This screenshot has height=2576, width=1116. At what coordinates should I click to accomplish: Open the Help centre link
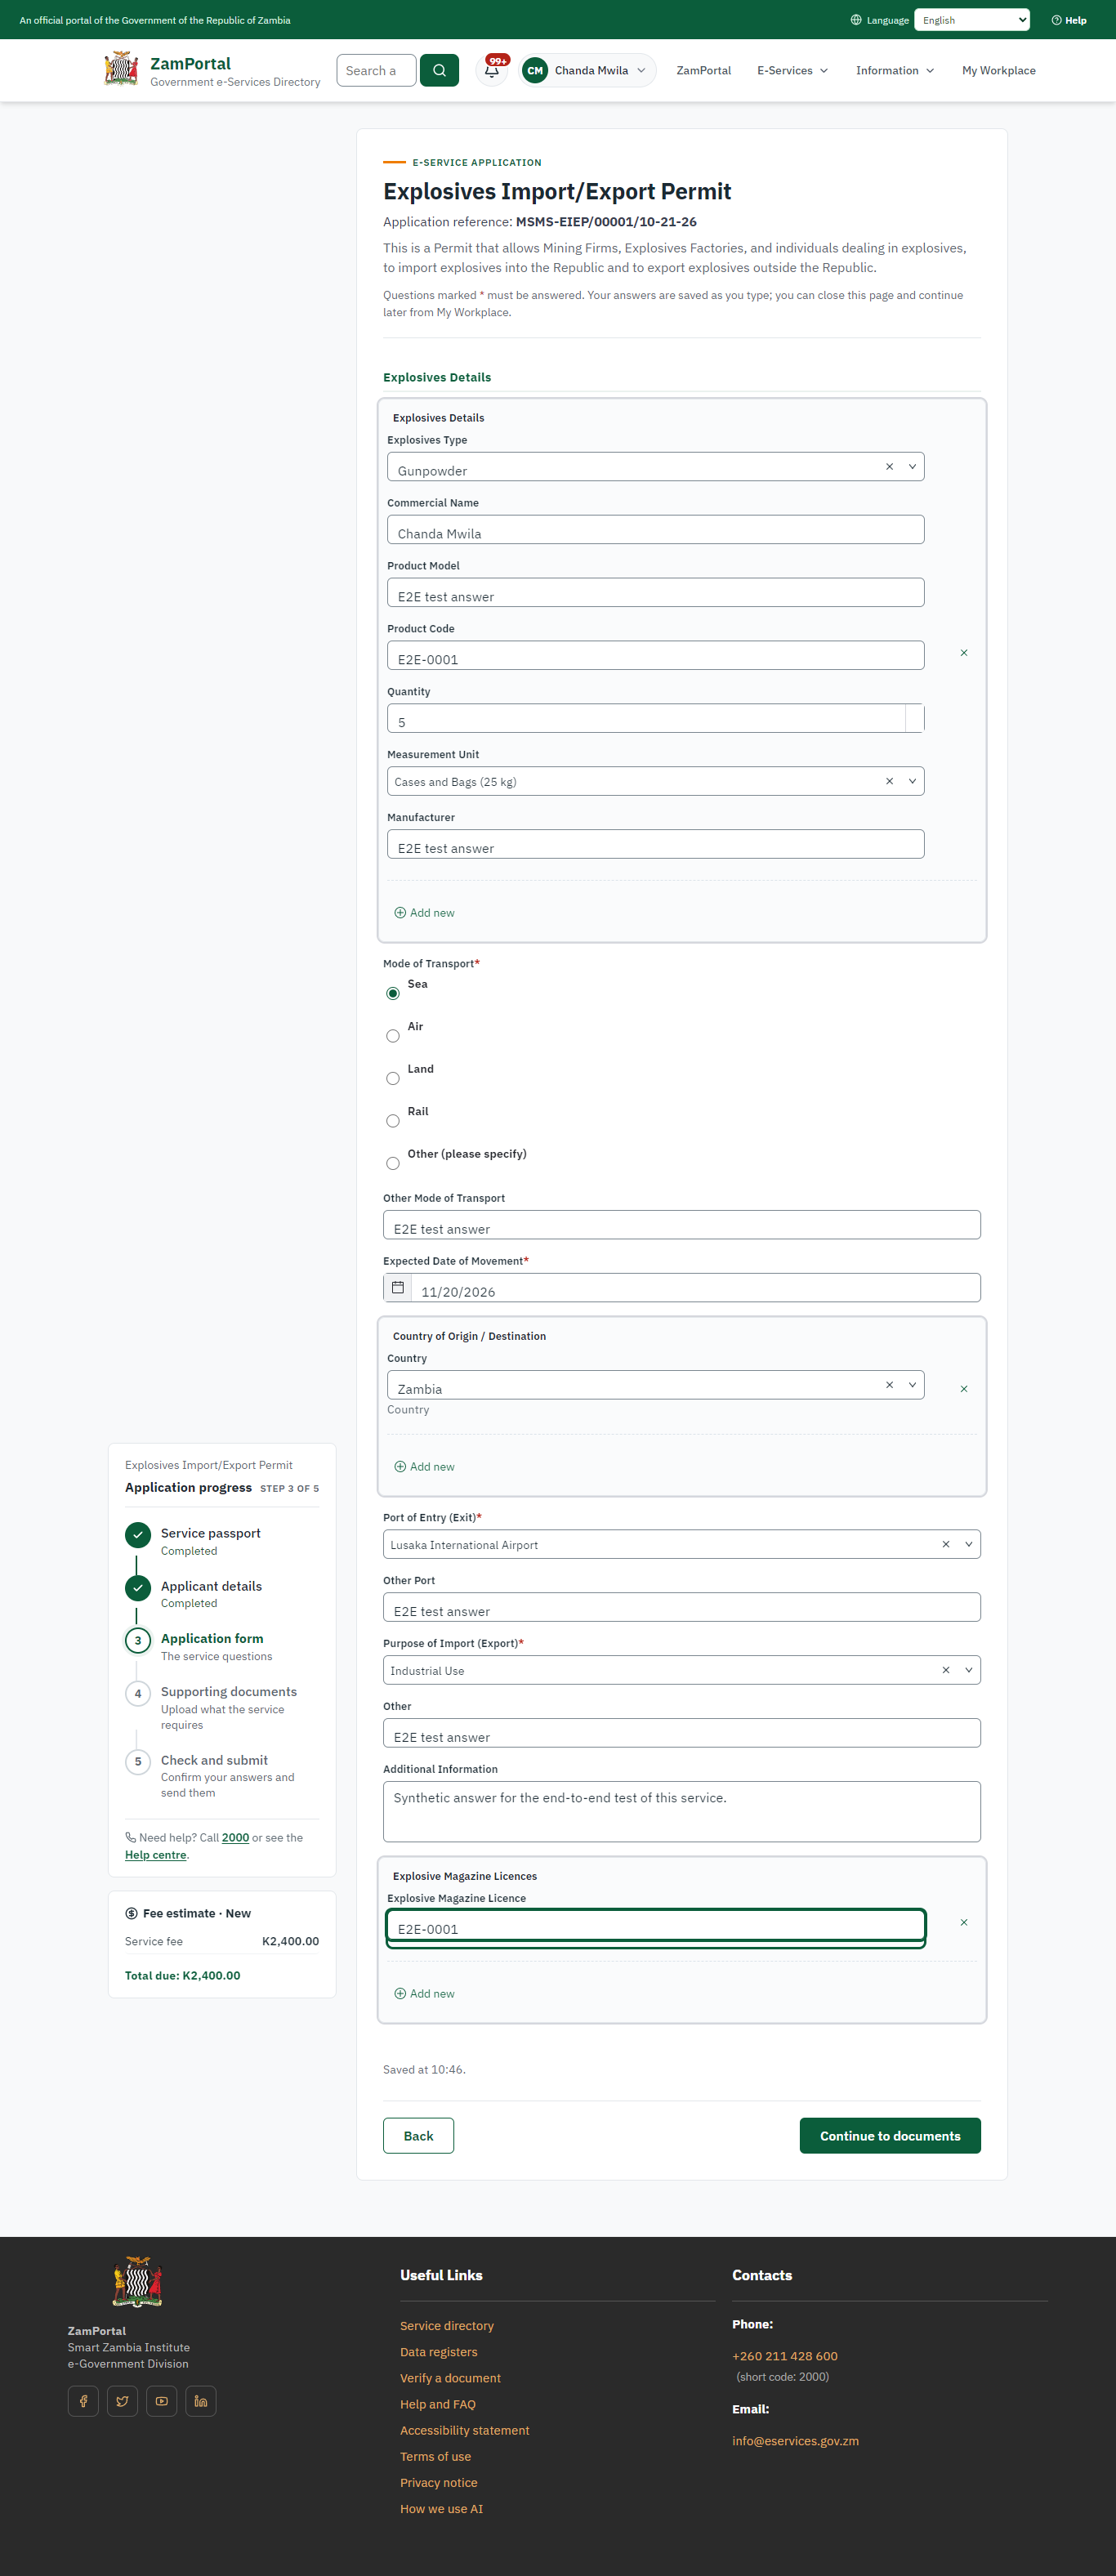click(155, 1855)
